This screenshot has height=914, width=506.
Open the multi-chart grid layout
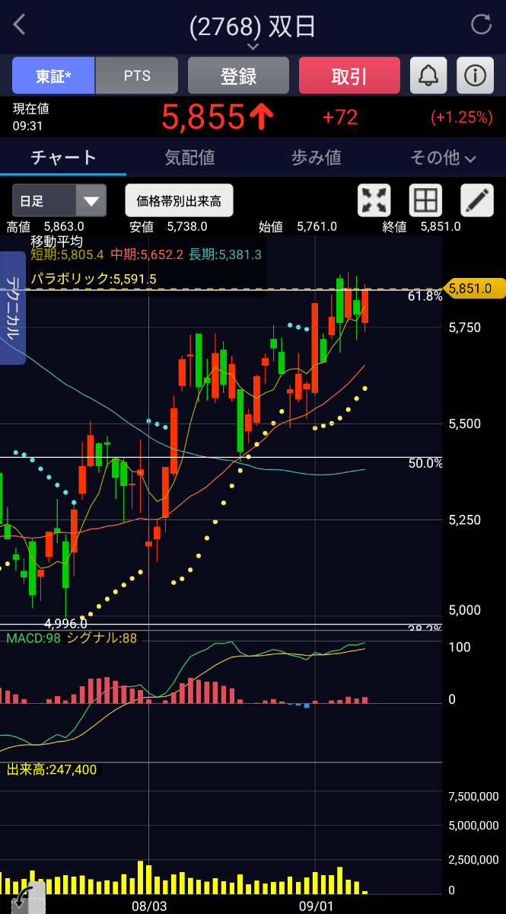pyautogui.click(x=425, y=200)
